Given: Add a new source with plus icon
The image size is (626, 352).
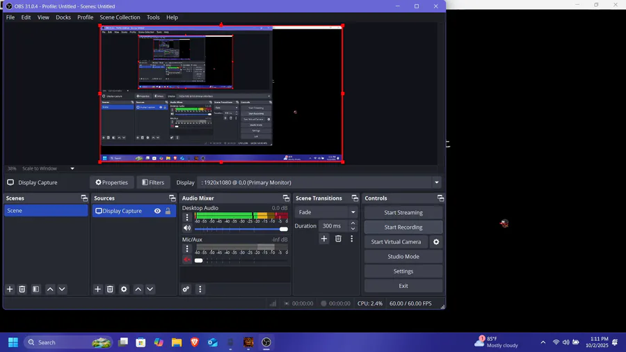Looking at the screenshot, I should 98,289.
